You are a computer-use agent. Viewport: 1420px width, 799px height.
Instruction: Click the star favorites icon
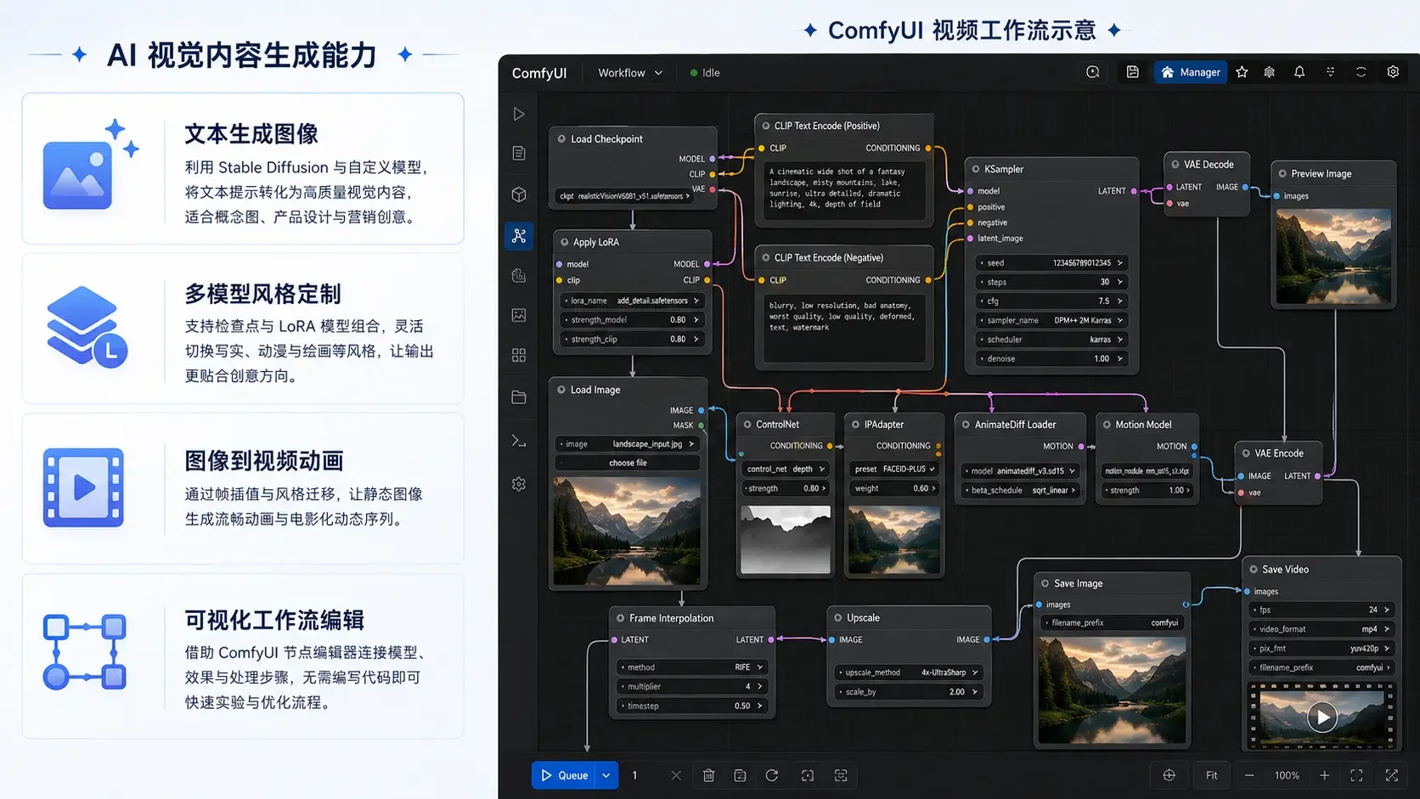click(x=1242, y=72)
